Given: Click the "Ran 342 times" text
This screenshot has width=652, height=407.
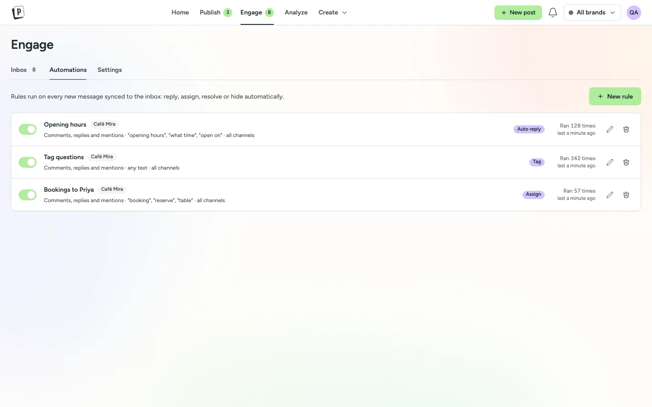Looking at the screenshot, I should 578,158.
